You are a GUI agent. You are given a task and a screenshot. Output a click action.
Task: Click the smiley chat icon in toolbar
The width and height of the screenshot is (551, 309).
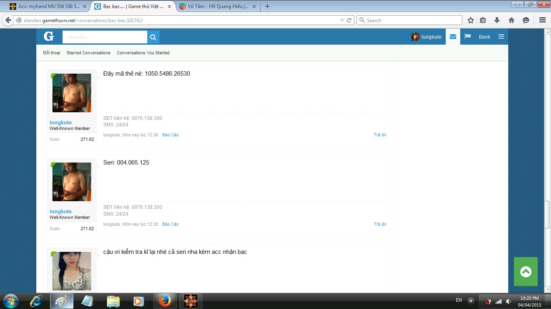[526, 20]
